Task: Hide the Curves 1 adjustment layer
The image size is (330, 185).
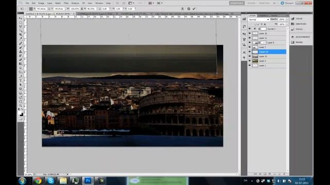Action: (x=250, y=29)
